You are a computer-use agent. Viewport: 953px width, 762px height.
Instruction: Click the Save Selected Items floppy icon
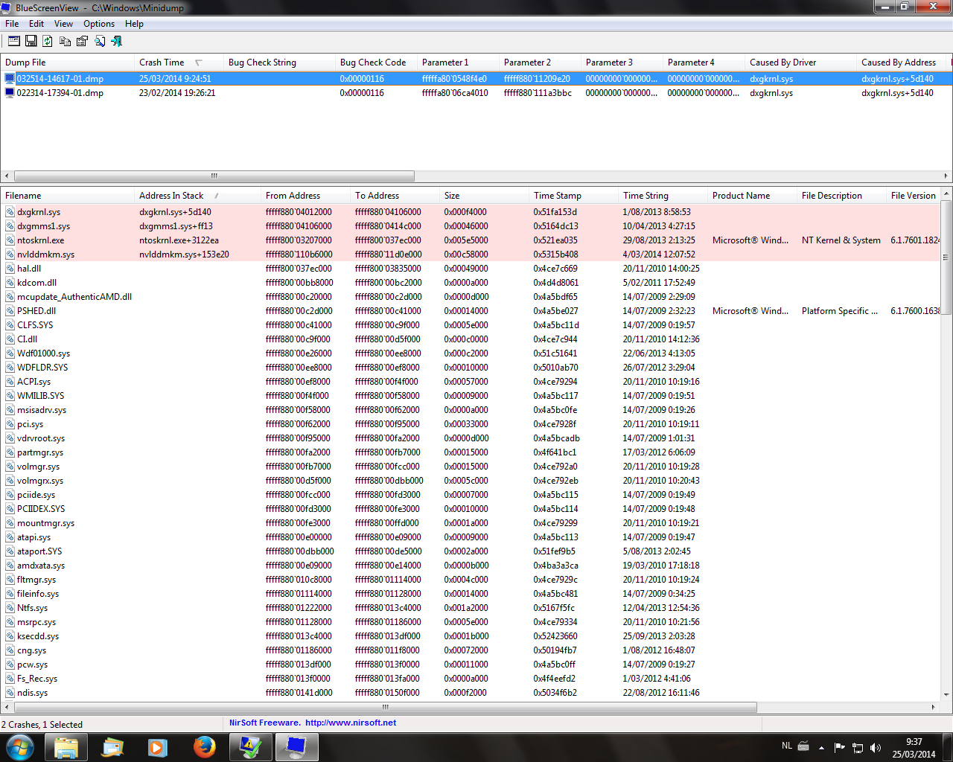[x=31, y=41]
